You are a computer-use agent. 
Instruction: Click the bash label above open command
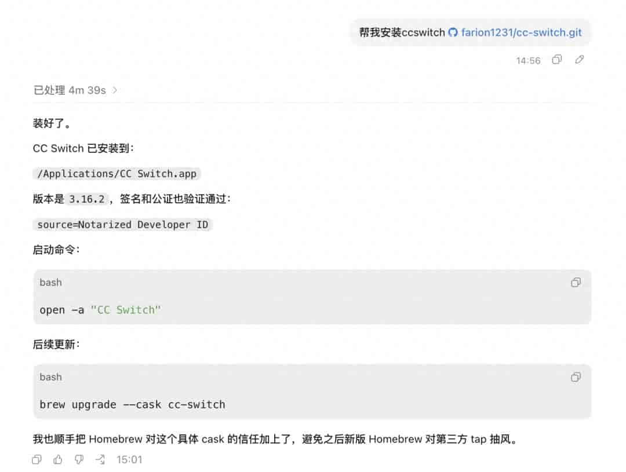(x=50, y=283)
